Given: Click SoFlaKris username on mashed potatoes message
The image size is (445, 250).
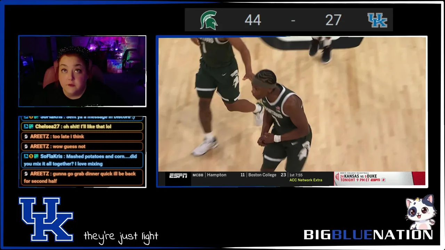Looking at the screenshot, I should coord(51,156).
